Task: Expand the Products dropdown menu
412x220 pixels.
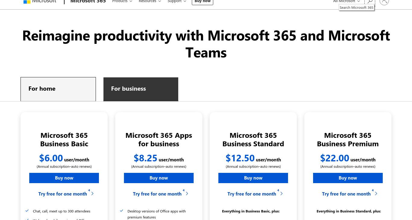Action: (122, 2)
